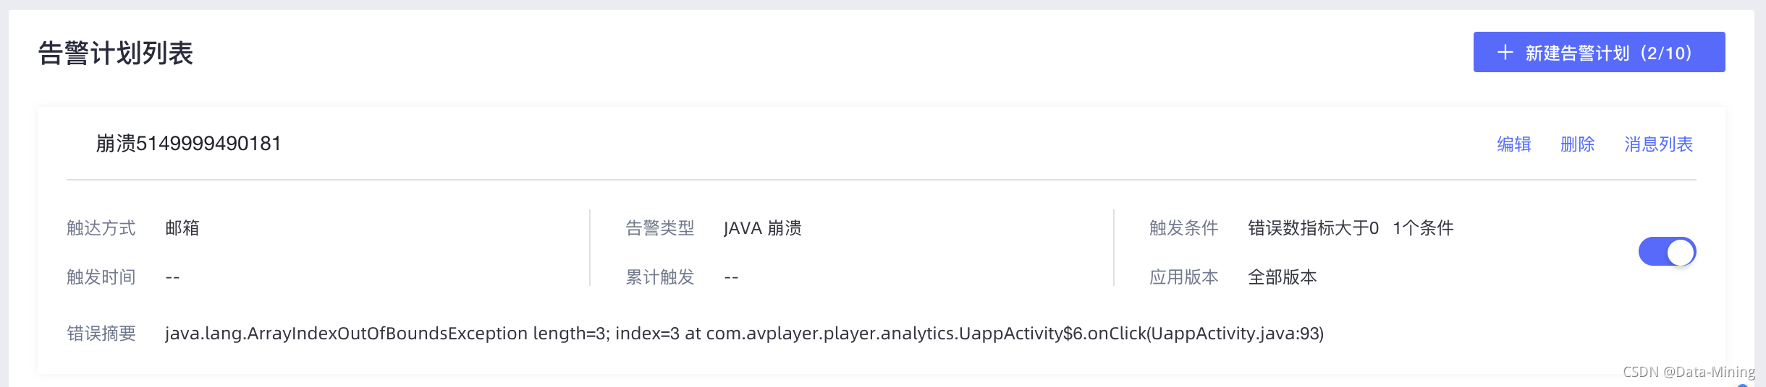
Task: Click the 错误数指标大于0 trigger condition
Action: coord(1313,228)
